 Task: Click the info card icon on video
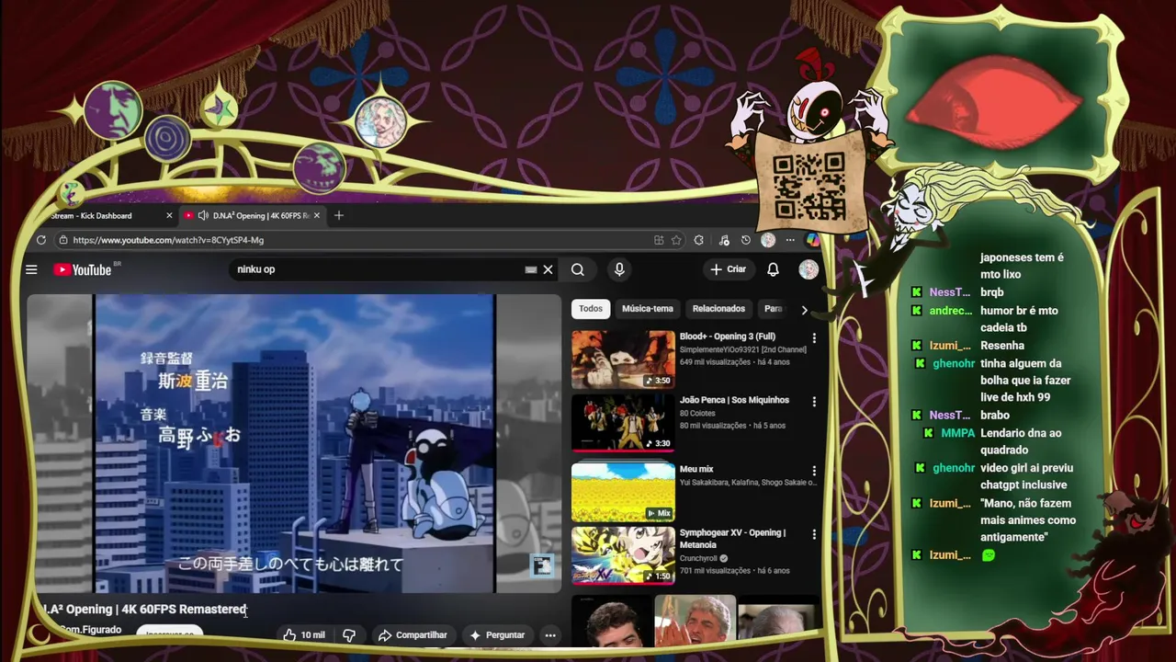tap(542, 565)
